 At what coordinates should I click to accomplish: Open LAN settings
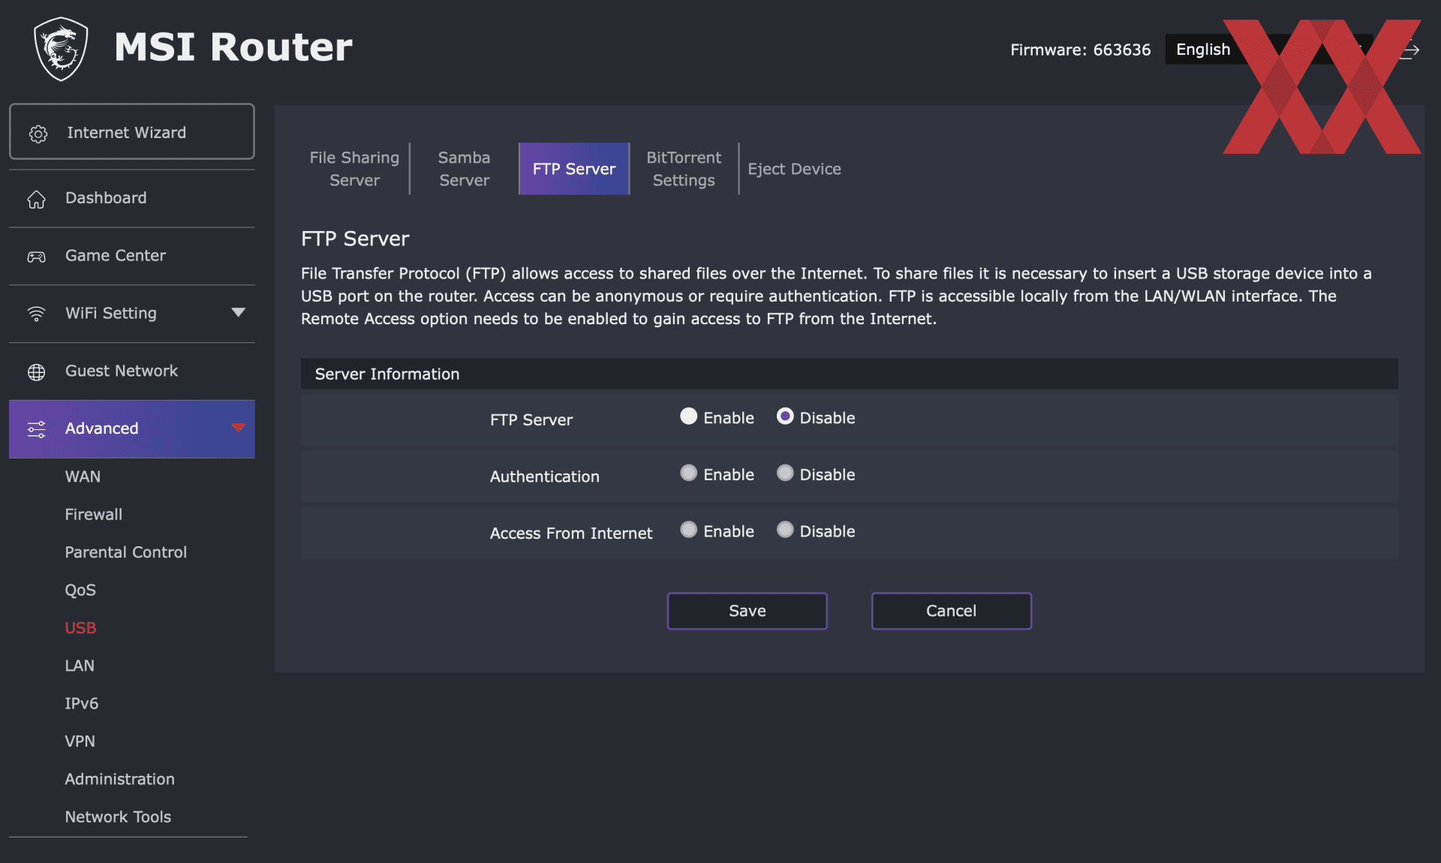tap(80, 666)
